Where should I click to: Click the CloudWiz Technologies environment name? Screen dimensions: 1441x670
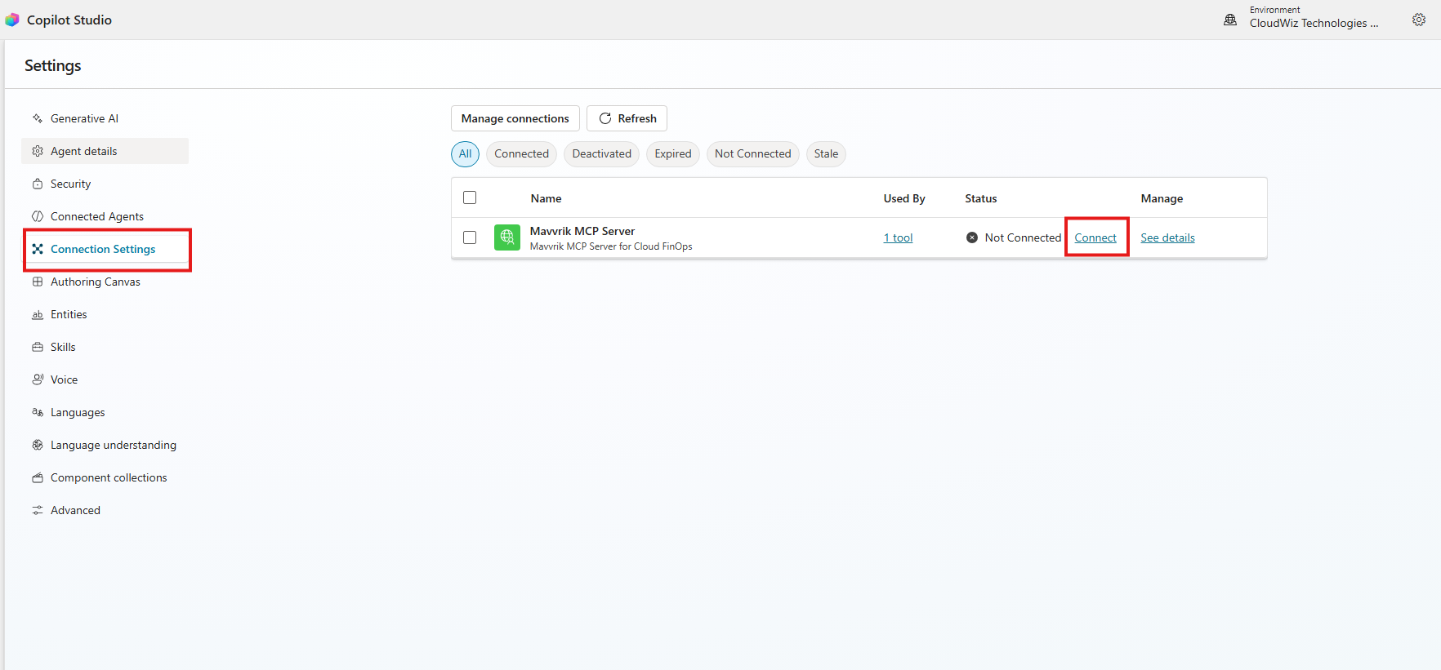pyautogui.click(x=1314, y=24)
